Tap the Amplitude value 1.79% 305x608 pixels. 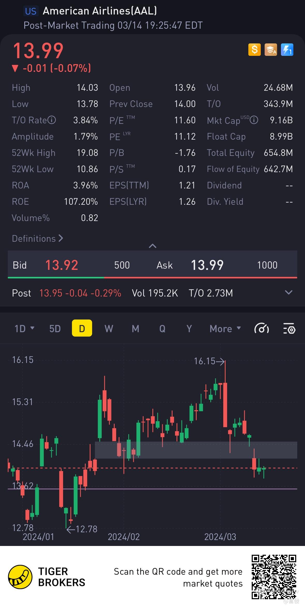[x=86, y=136]
